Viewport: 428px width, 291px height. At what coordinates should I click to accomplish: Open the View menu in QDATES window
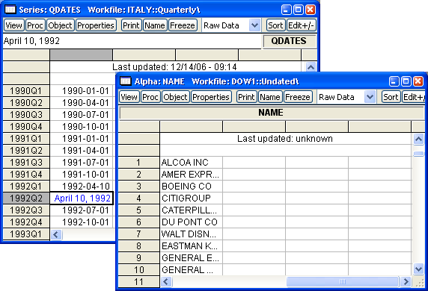[13, 25]
